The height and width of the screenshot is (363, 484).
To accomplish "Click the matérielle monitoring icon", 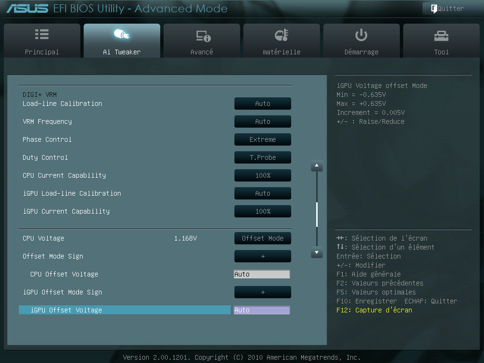I will click(x=281, y=34).
